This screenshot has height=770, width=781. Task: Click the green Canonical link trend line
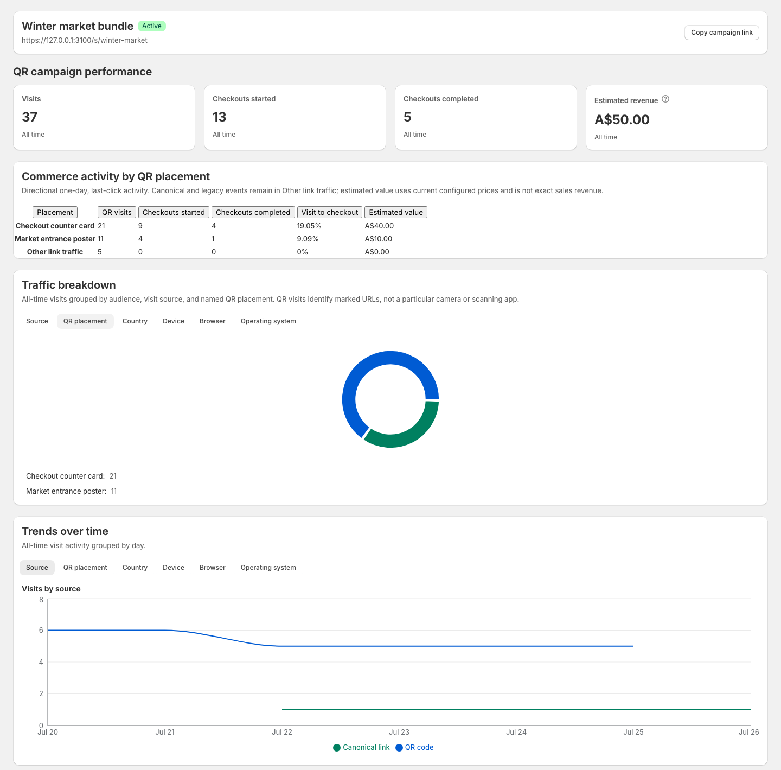pyautogui.click(x=515, y=709)
